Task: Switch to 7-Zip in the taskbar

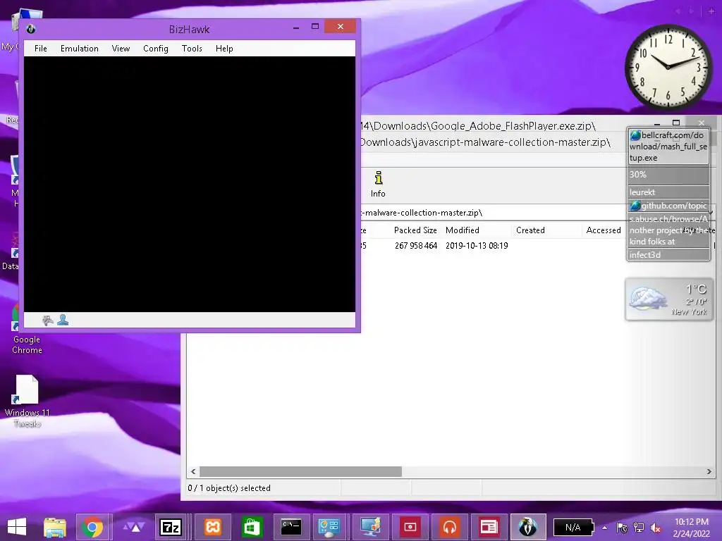Action: tap(171, 527)
